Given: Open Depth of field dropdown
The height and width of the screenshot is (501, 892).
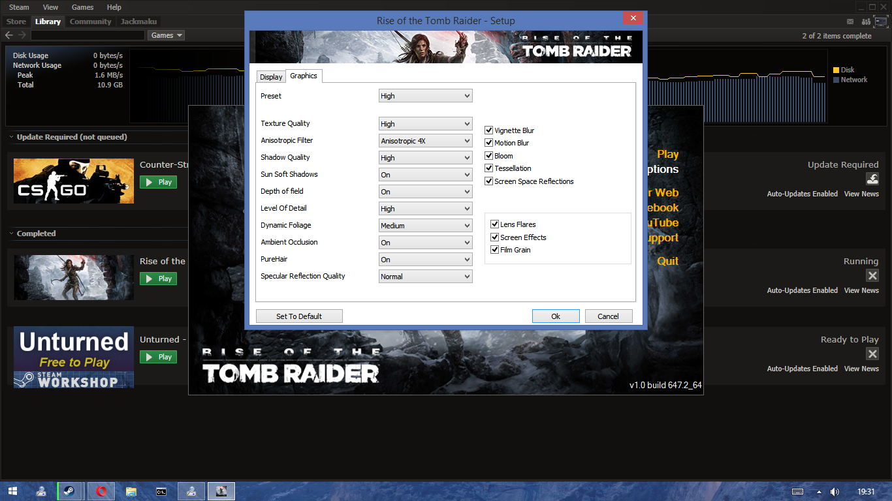Looking at the screenshot, I should 425,192.
